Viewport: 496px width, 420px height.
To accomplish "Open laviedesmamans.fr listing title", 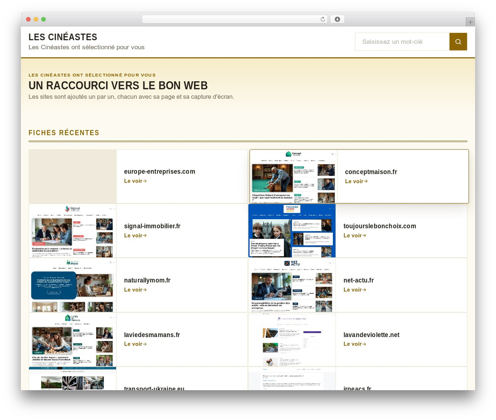I will [x=152, y=335].
